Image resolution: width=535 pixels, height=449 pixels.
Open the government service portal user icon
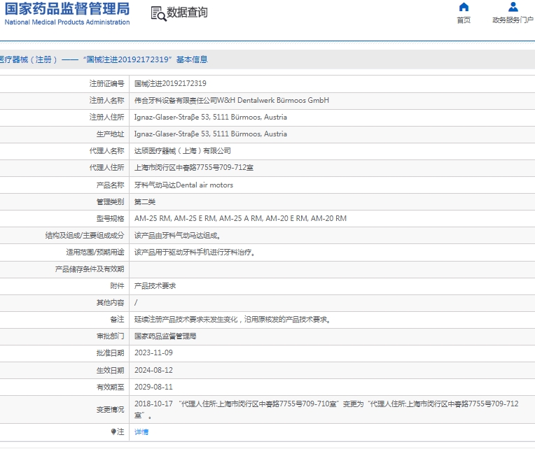point(513,7)
